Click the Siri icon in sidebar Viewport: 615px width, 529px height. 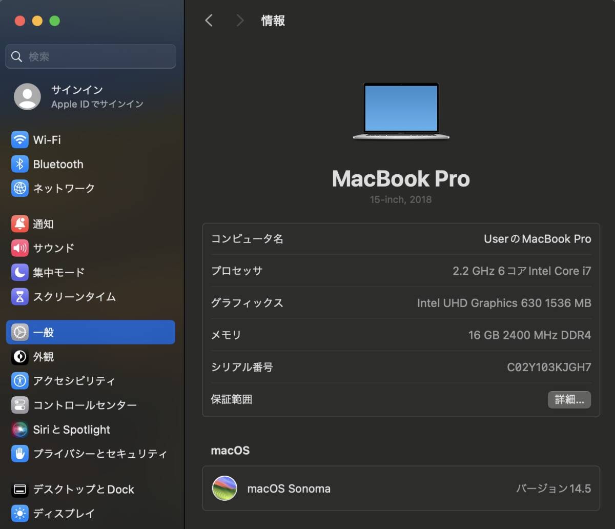20,430
